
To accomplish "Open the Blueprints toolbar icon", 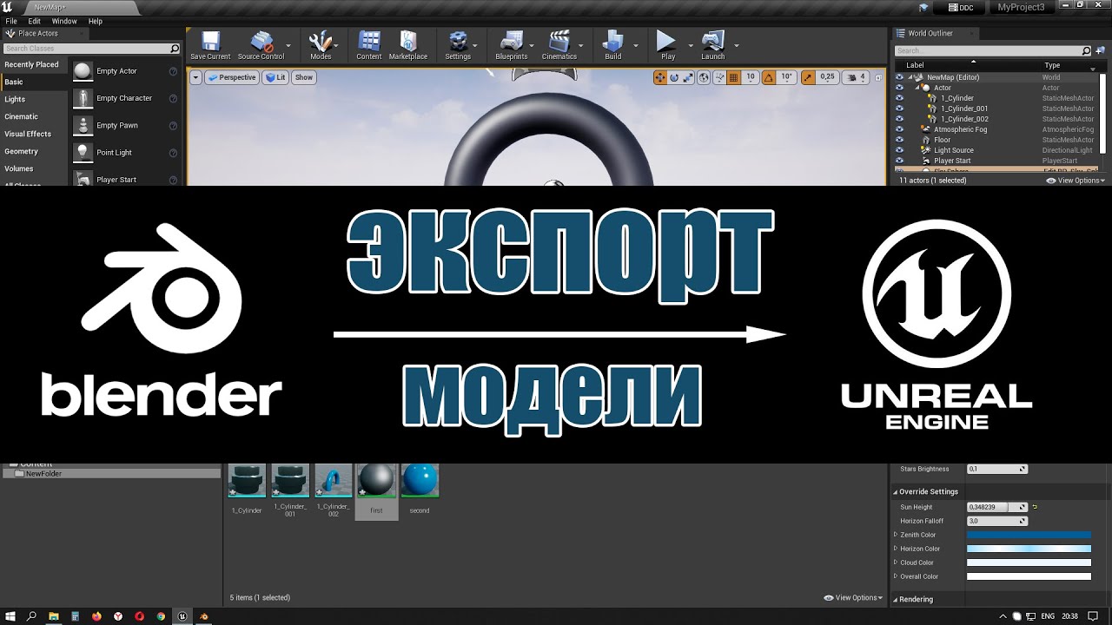I will tap(512, 45).
